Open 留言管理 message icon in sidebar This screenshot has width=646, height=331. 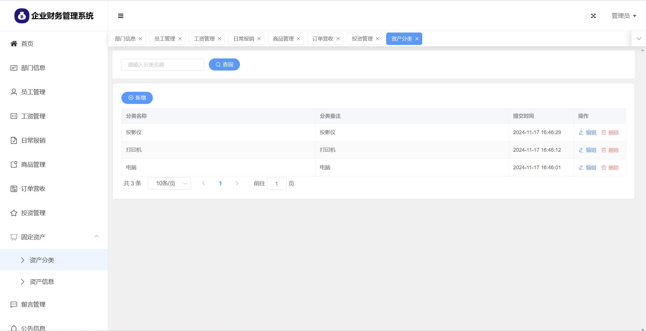(x=14, y=304)
